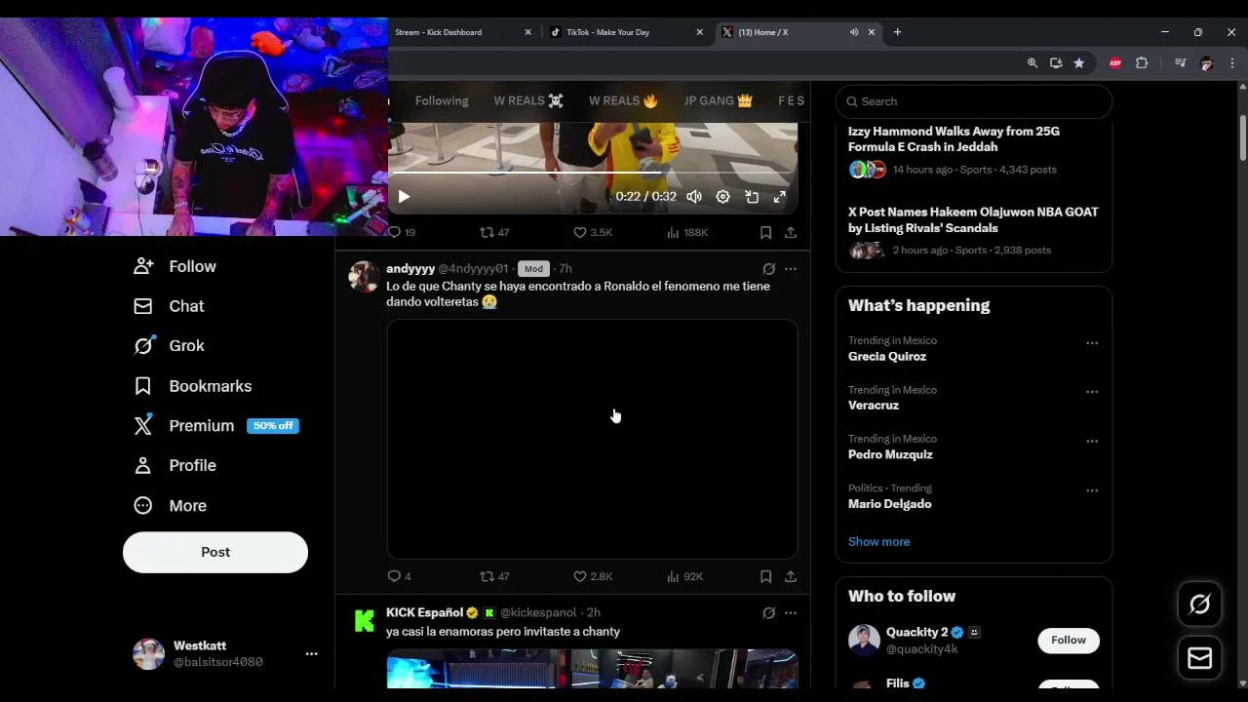The image size is (1248, 702).
Task: Open Grok actions on andyyyy post
Action: (768, 269)
